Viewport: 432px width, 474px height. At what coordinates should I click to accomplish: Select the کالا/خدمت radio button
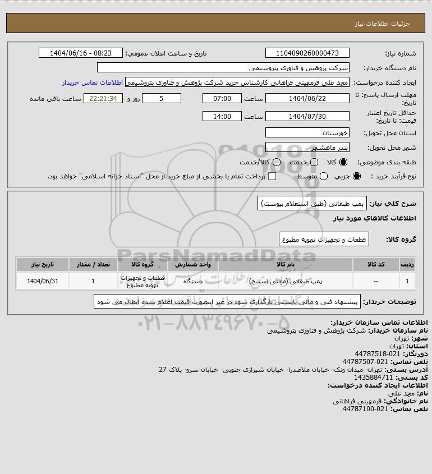(x=276, y=162)
